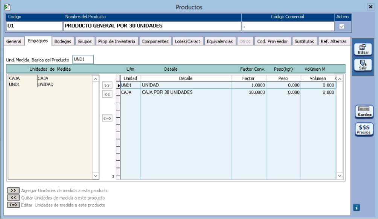Image resolution: width=378 pixels, height=219 pixels.
Task: Click the row selector arrow for UND1
Action: pos(118,85)
